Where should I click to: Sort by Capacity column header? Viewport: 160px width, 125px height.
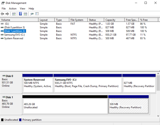[114, 20]
